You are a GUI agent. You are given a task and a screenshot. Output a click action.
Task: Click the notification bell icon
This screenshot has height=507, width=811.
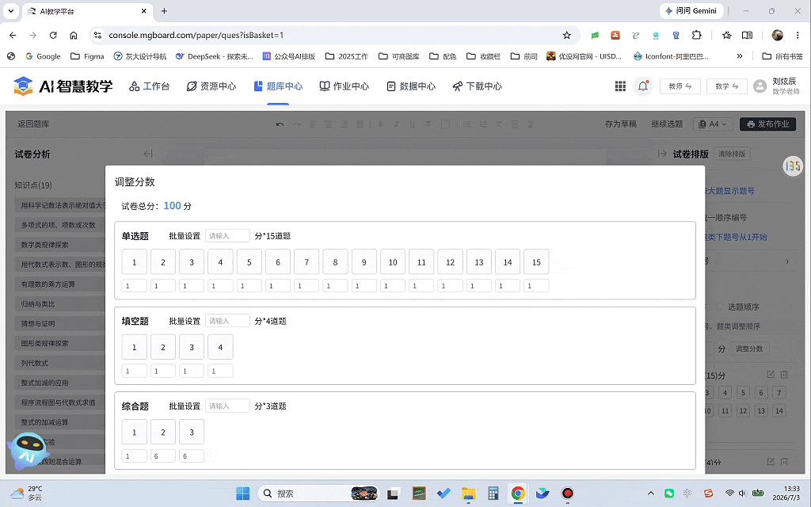pyautogui.click(x=643, y=86)
